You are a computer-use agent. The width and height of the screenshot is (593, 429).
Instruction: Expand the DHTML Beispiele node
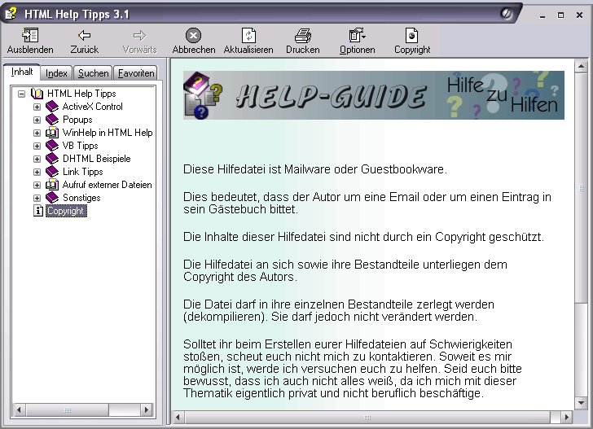click(x=37, y=159)
